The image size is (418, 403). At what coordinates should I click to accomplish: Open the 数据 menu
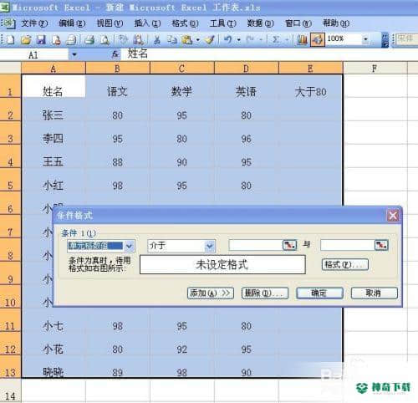(260, 23)
